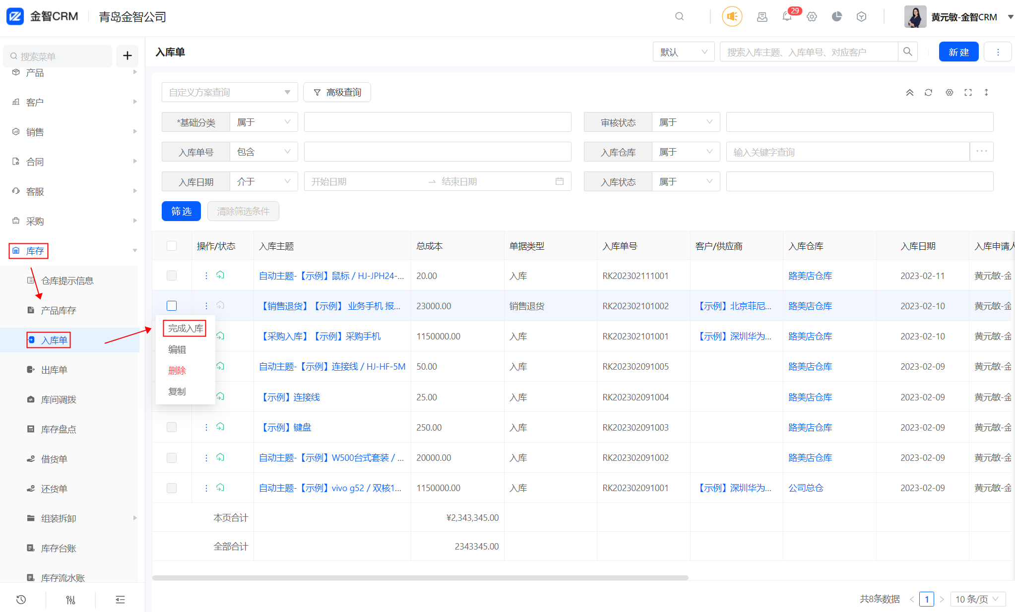Toggle the select-all checkbox in table header

click(172, 246)
